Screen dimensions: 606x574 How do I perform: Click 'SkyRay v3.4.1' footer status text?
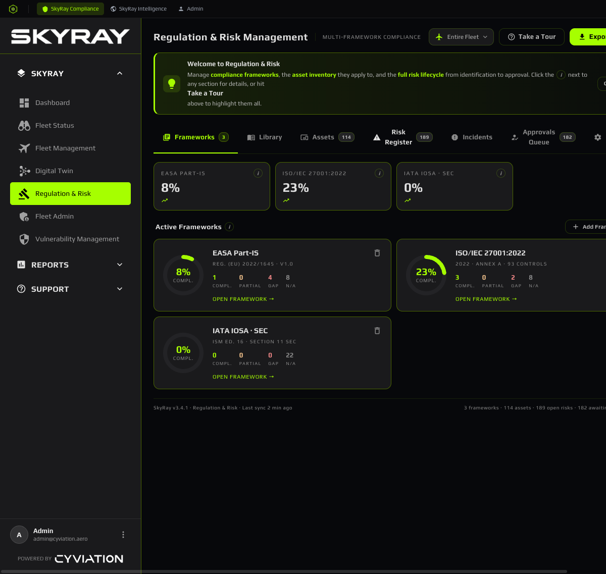171,408
